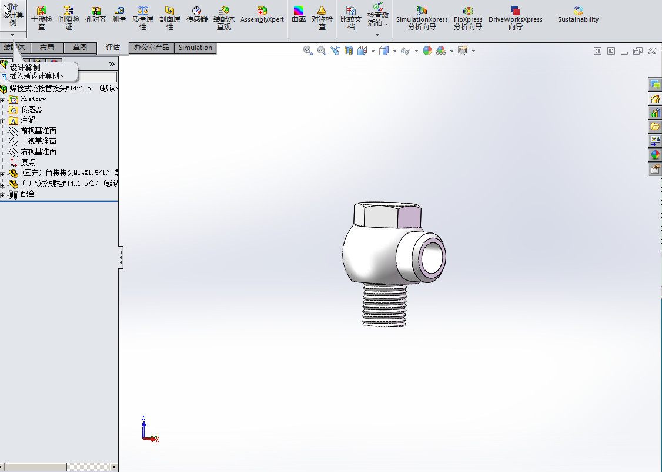This screenshot has height=472, width=662.
Task: Expand the 铰接螺栓M14x1.5 component node
Action: click(x=2, y=184)
